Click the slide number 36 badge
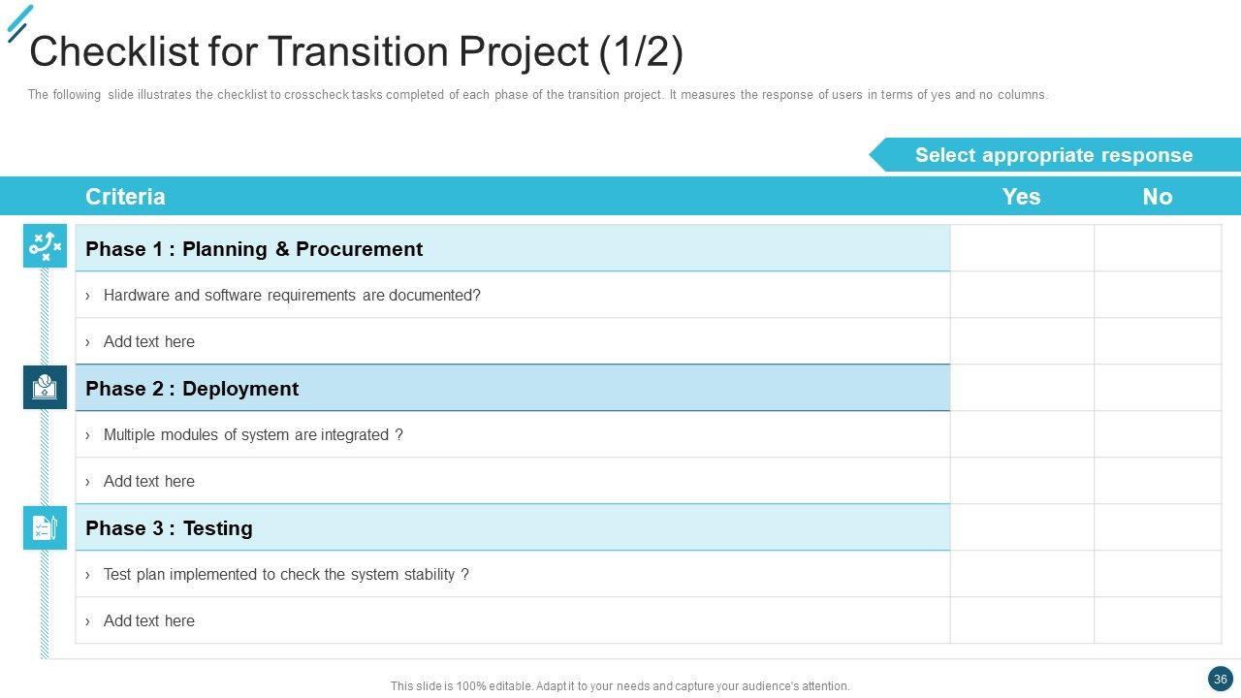 tap(1220, 679)
